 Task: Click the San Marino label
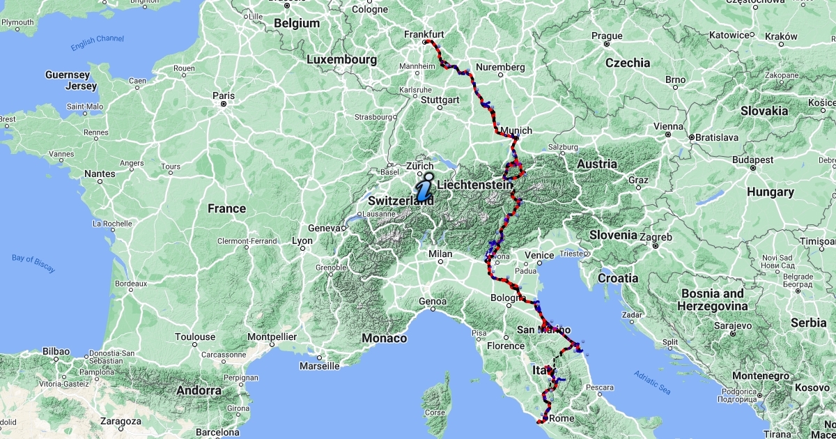click(x=544, y=330)
